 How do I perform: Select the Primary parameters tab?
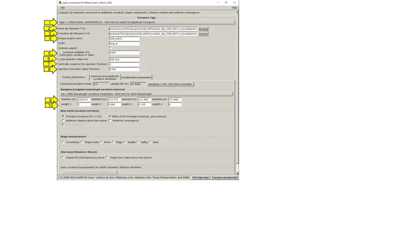click(73, 77)
